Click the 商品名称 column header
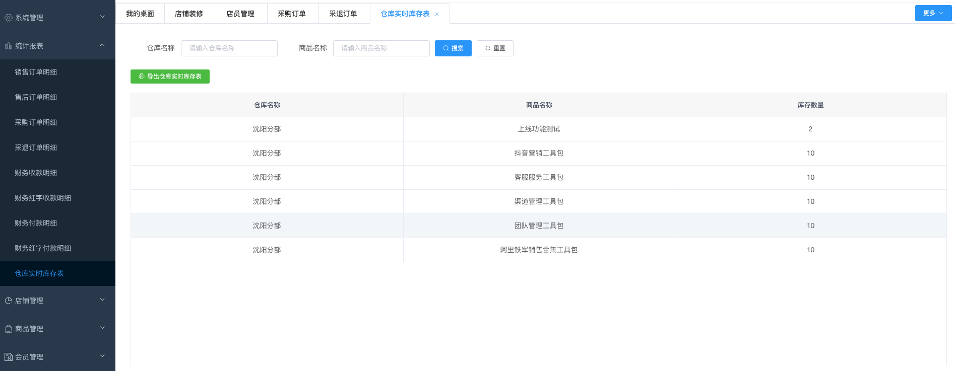Screen dimensions: 955x371 539,105
